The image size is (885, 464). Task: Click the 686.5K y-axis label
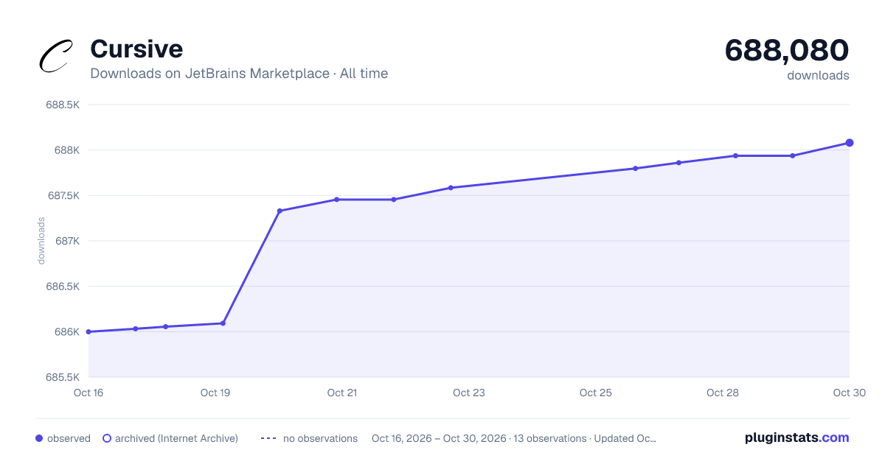pyautogui.click(x=63, y=287)
